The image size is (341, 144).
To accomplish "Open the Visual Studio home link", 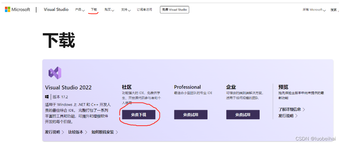I will click(x=56, y=10).
